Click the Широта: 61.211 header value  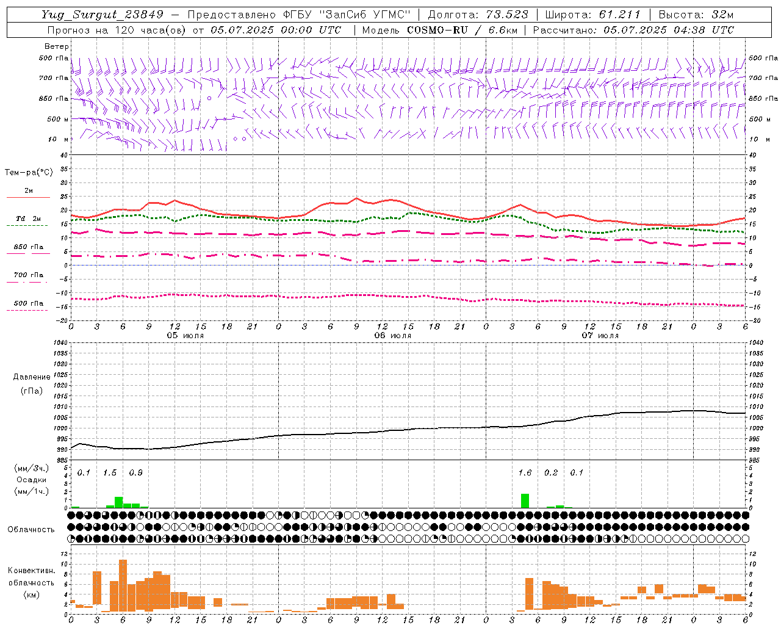(593, 15)
